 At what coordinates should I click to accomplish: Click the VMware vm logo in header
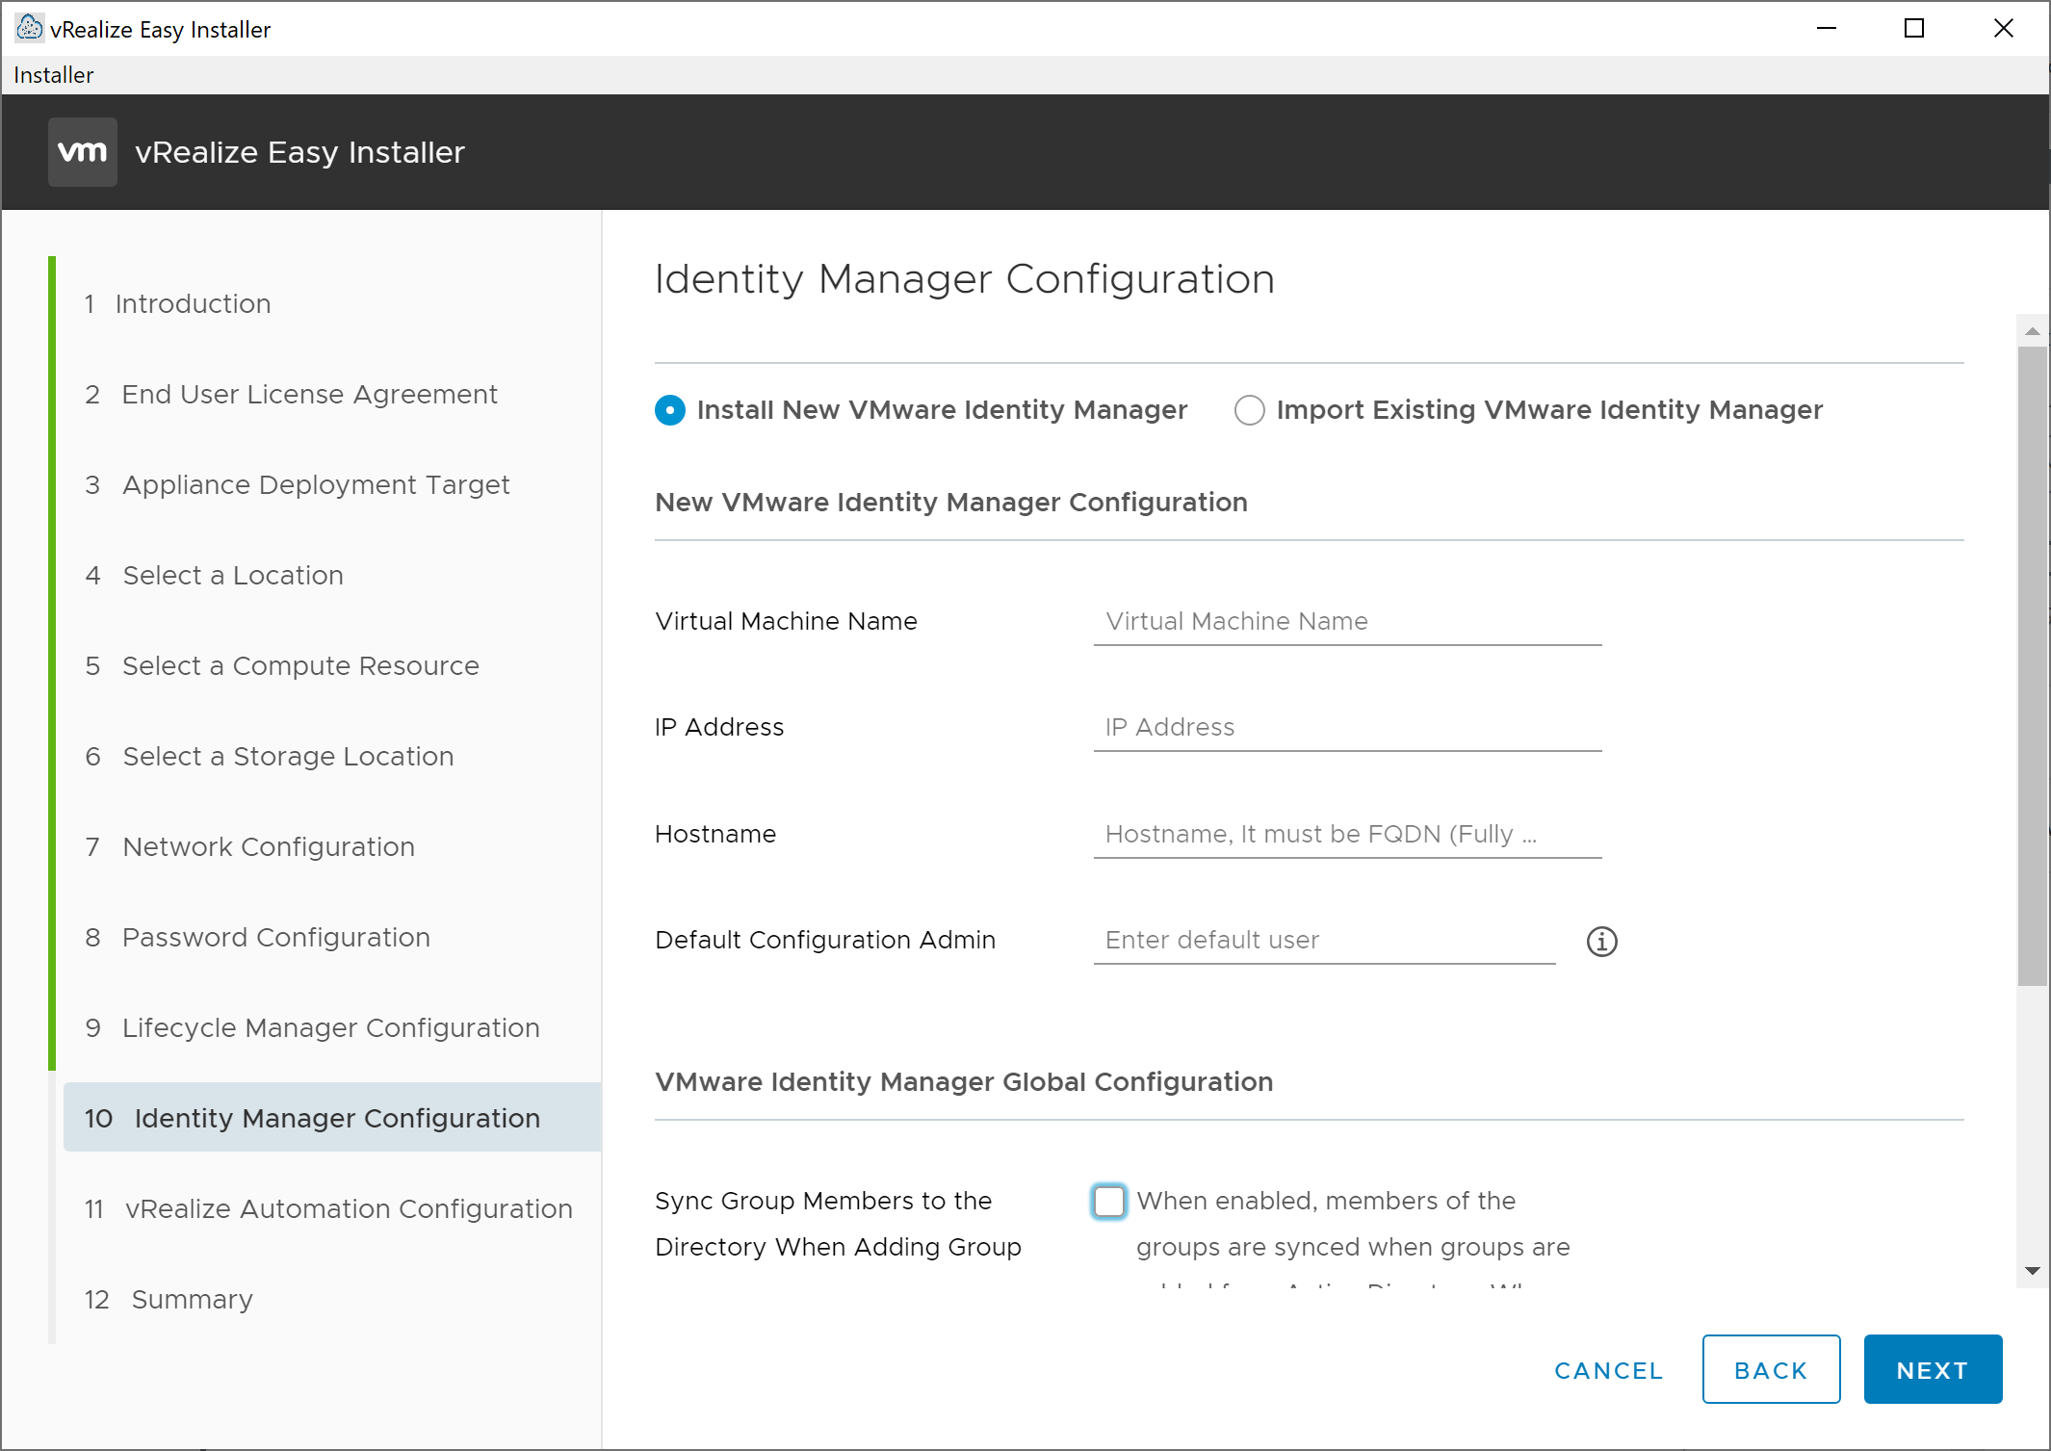(x=83, y=152)
